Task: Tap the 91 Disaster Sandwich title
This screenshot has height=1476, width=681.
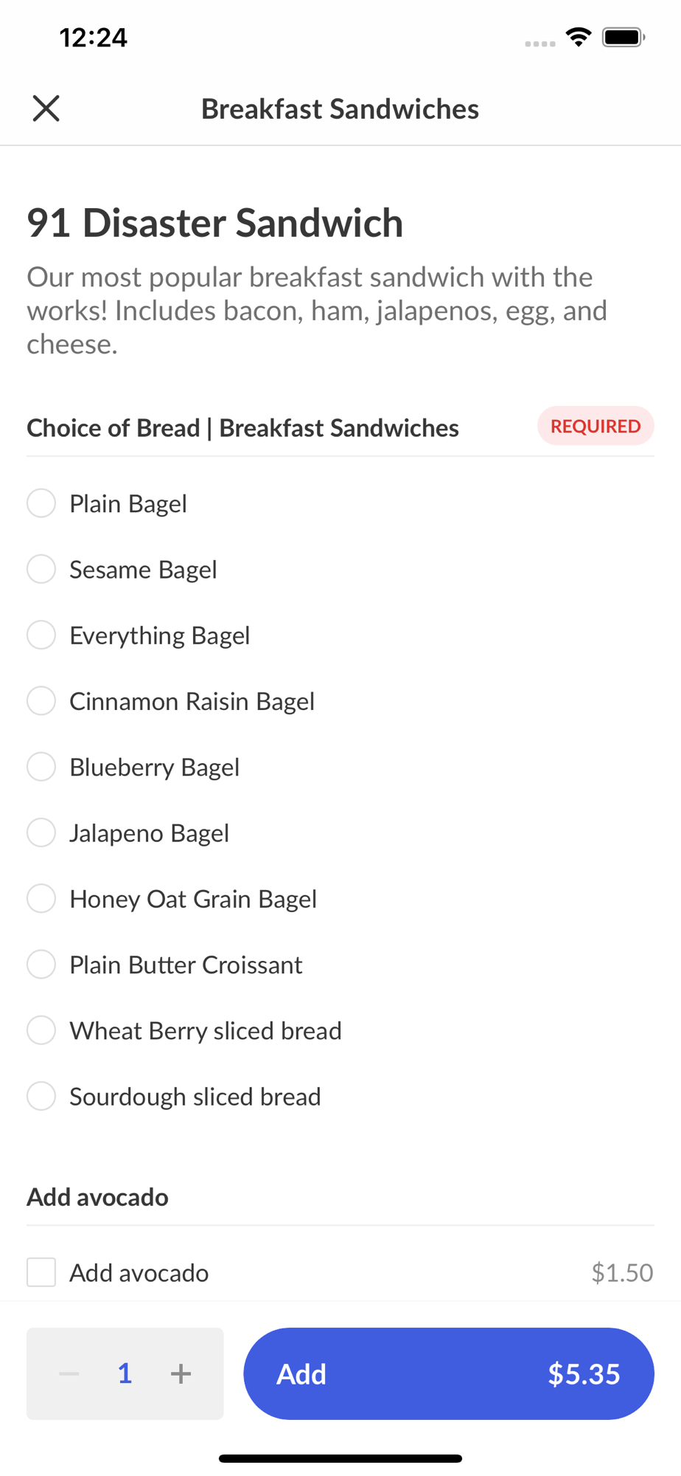Action: coord(214,223)
